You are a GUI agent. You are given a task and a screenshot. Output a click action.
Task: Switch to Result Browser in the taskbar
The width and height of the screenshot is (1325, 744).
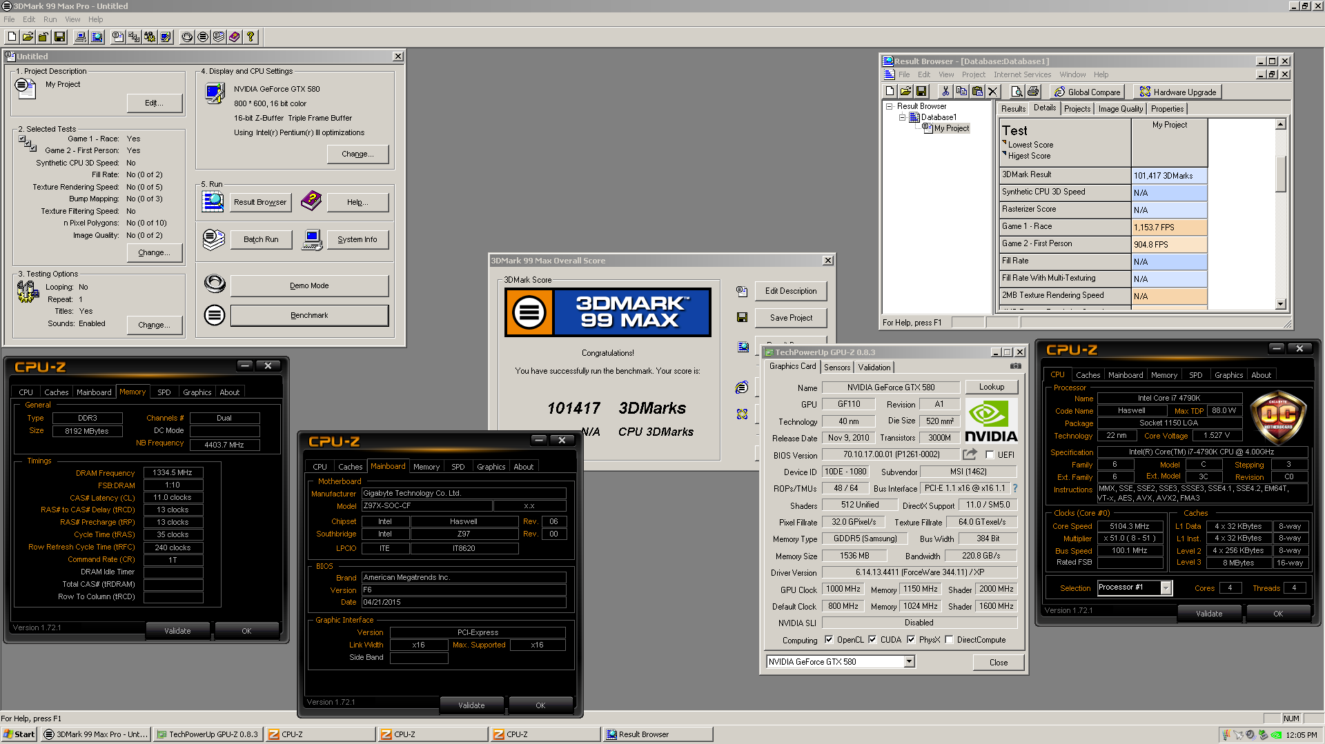(x=657, y=734)
